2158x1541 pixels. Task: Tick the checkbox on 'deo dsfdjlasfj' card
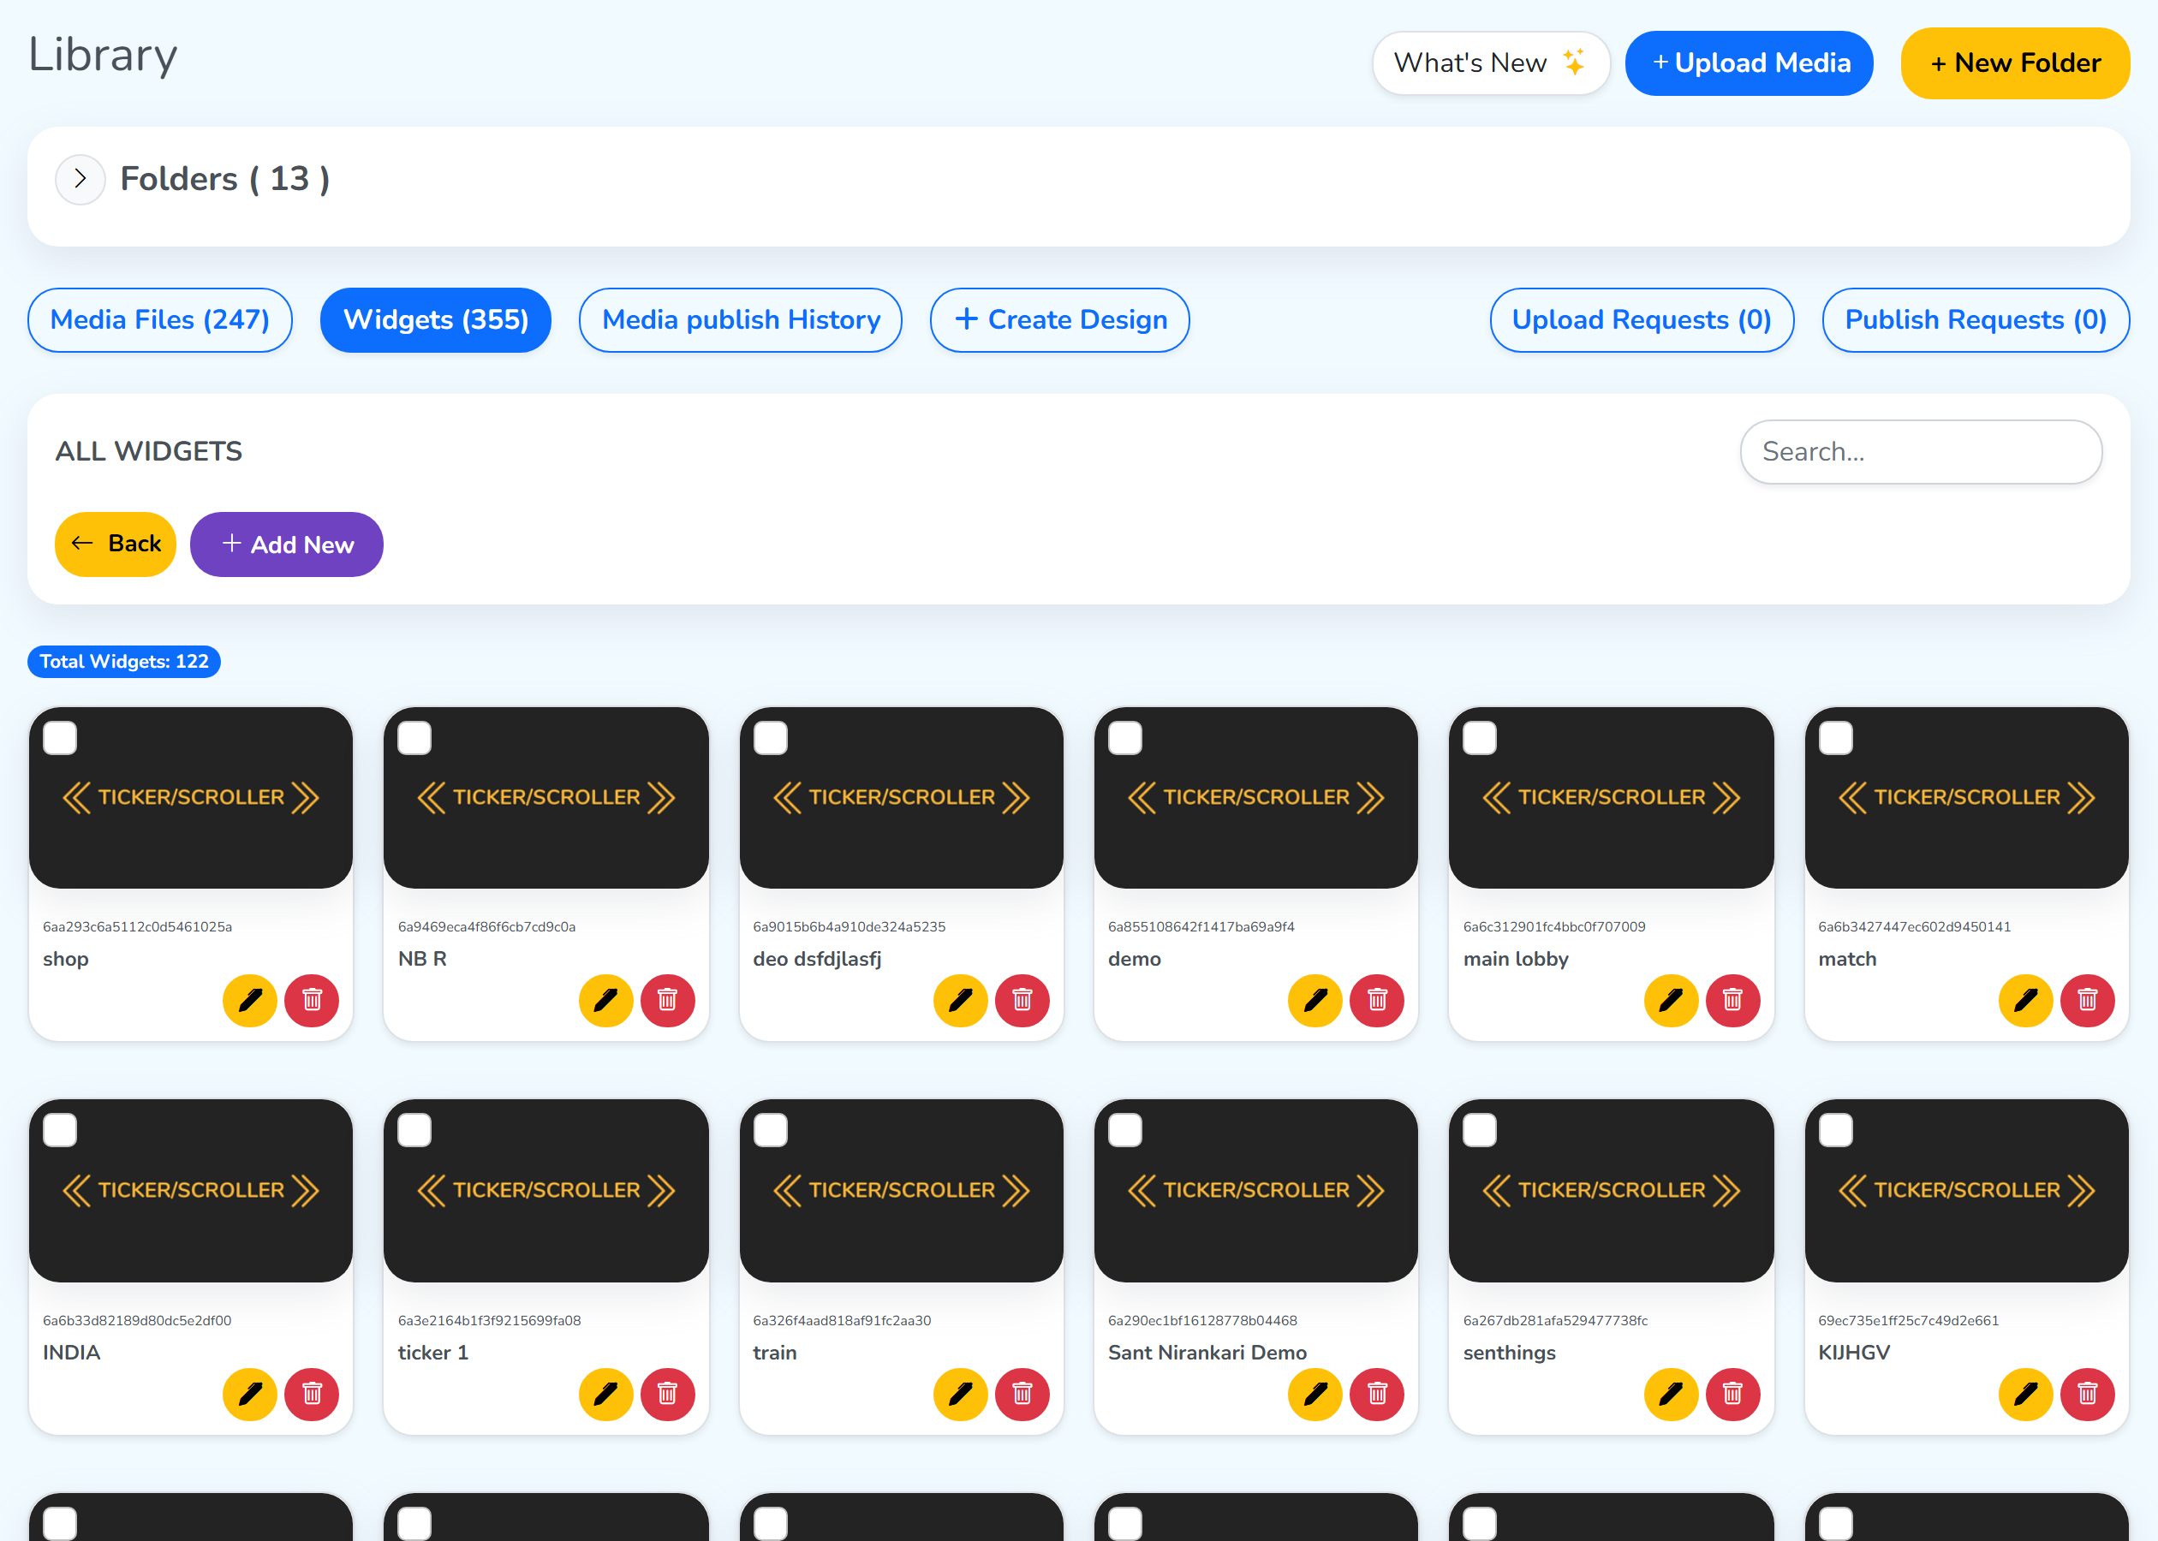click(771, 738)
